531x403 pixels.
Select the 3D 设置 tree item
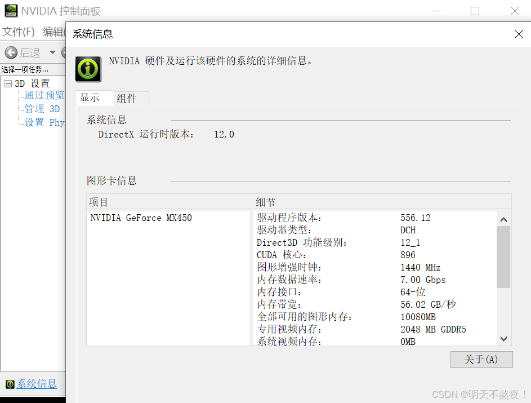[x=32, y=83]
